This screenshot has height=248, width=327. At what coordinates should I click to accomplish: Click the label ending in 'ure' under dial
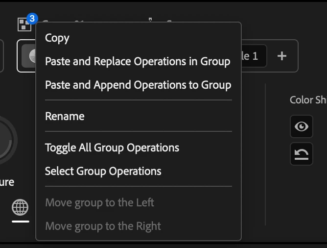[x=7, y=182]
